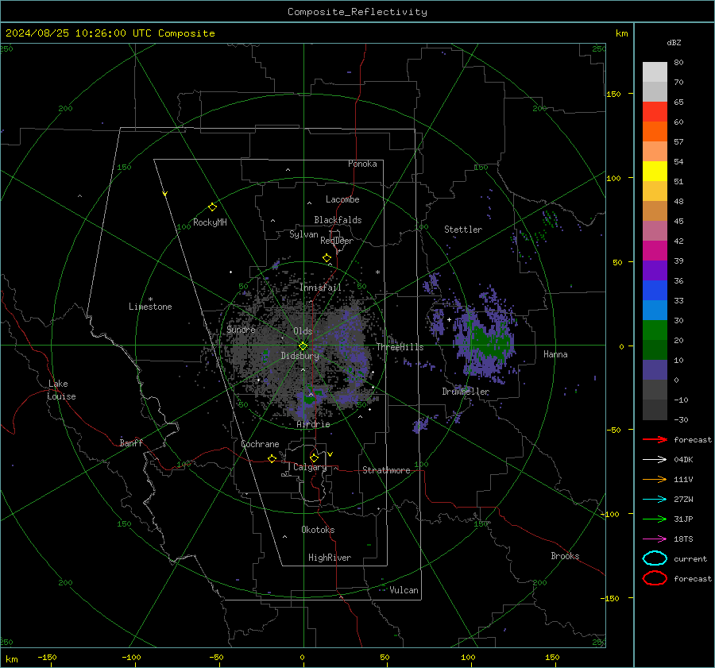Screen dimensions: 715x668
Task: Choose the magenta 18TS arrow symbol
Action: click(655, 539)
